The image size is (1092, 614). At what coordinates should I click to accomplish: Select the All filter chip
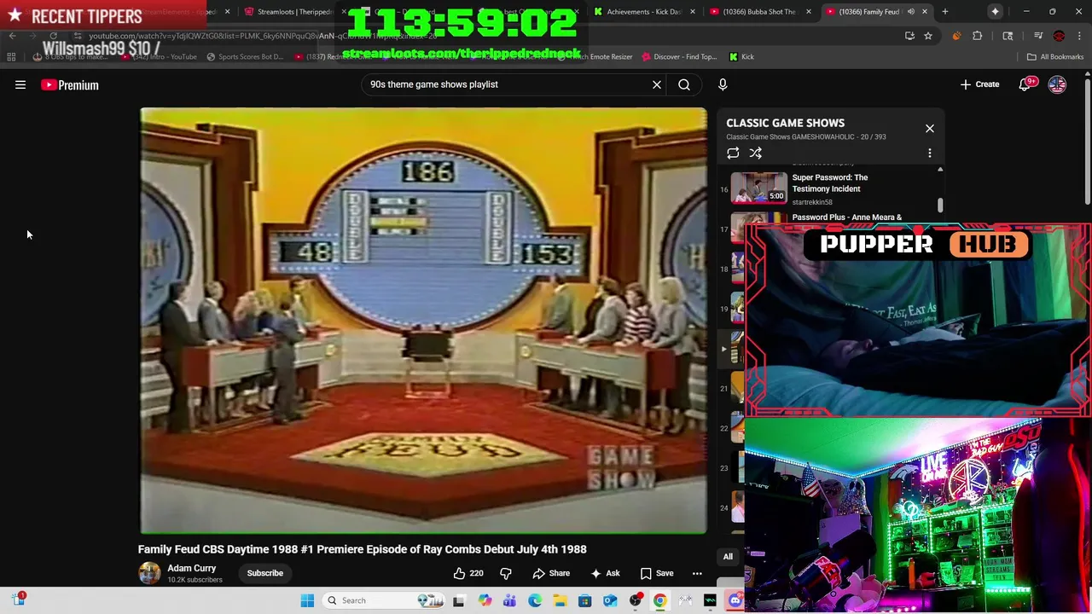728,557
